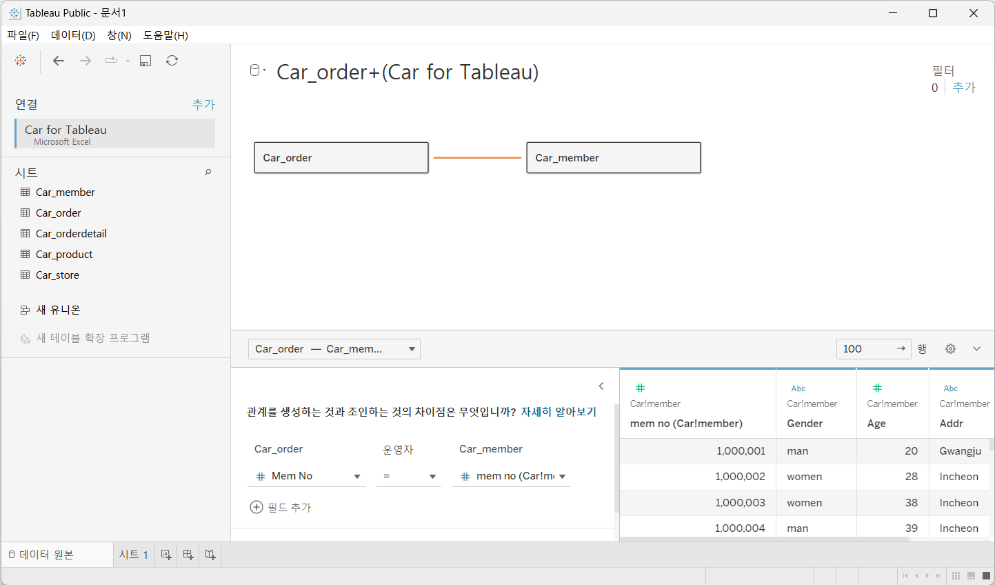Open 파일(F) menu
Viewport: 995px width, 585px height.
[x=23, y=35]
